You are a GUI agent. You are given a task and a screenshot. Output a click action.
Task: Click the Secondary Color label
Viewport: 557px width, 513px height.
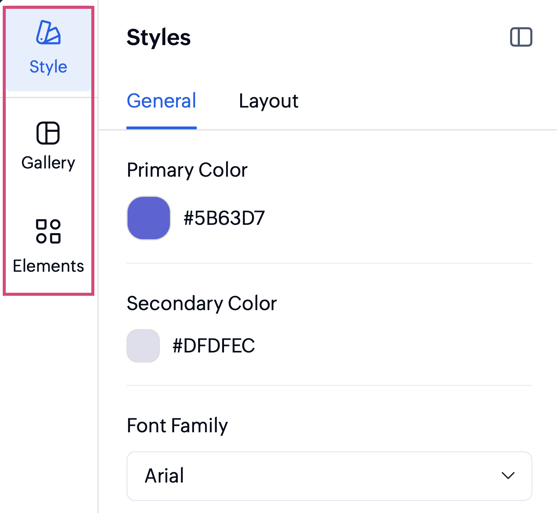[202, 303]
